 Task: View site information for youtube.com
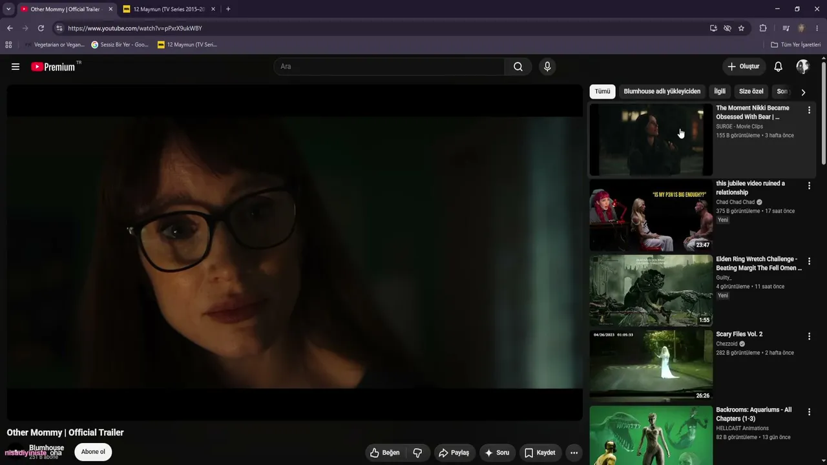tap(59, 28)
